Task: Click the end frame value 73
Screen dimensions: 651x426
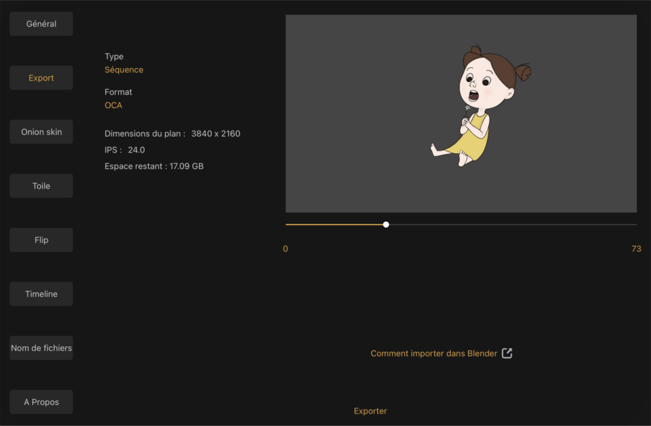Action: (x=636, y=249)
